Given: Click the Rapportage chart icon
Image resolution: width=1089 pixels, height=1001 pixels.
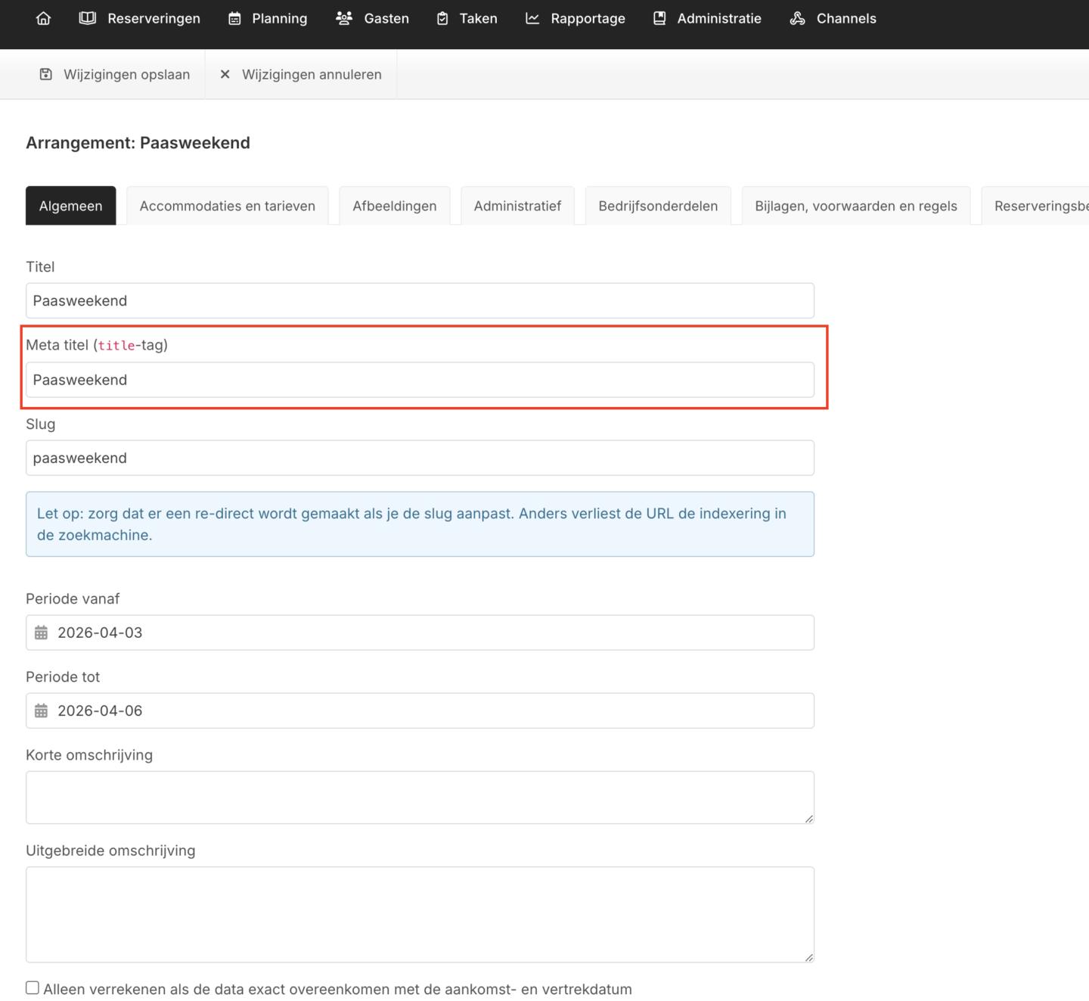Looking at the screenshot, I should pyautogui.click(x=532, y=18).
